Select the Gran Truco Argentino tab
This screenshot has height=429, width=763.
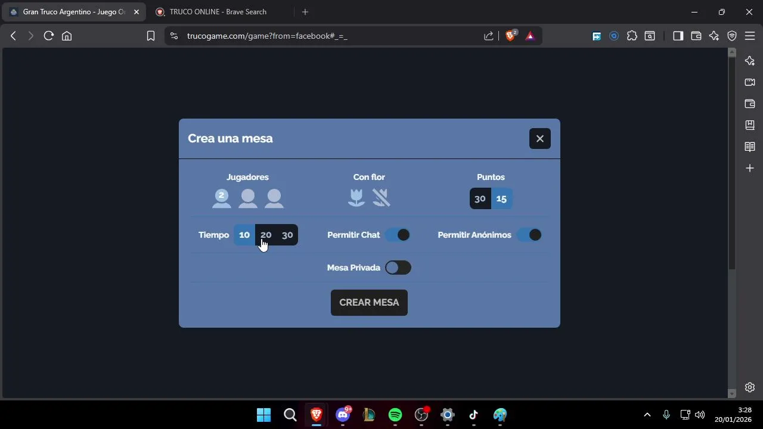click(75, 12)
